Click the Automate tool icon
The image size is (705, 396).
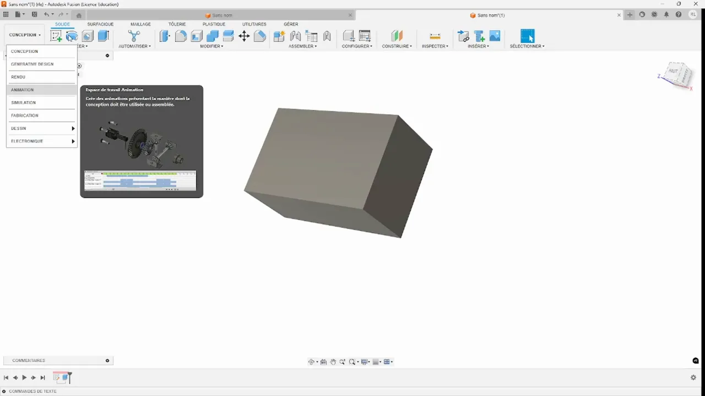[134, 36]
